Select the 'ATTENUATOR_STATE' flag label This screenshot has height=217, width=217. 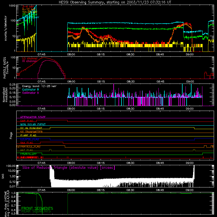33,117
